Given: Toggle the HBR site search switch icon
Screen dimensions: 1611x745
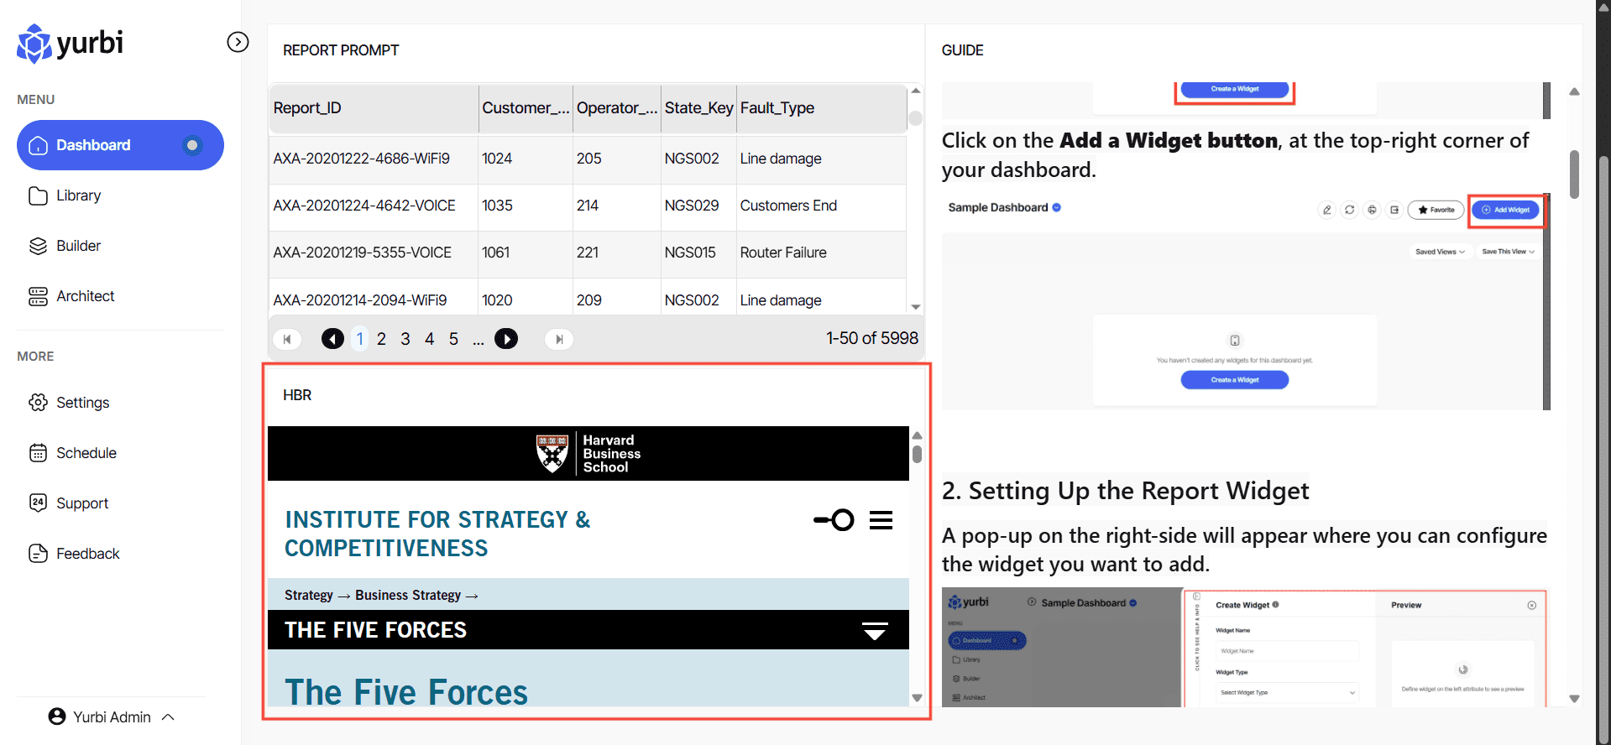Looking at the screenshot, I should pos(834,520).
